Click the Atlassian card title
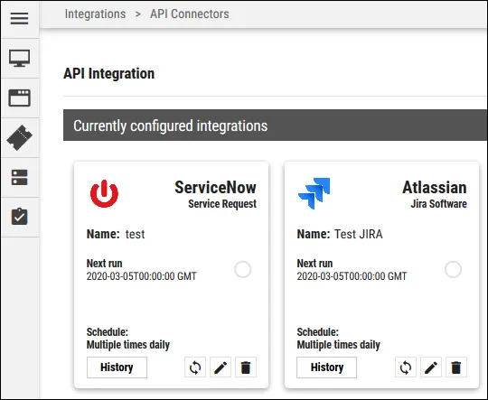This screenshot has height=400, width=488. click(435, 188)
